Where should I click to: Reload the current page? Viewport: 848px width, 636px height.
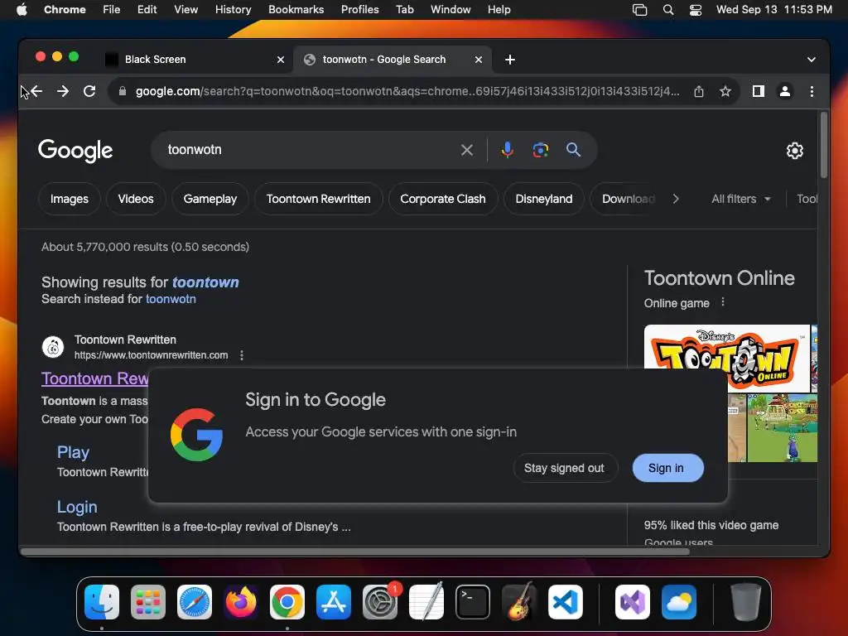[89, 91]
